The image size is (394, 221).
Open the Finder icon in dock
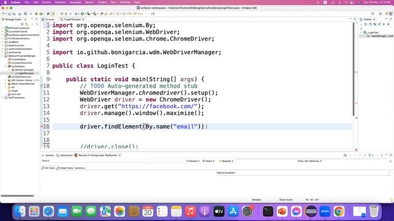tap(20, 211)
